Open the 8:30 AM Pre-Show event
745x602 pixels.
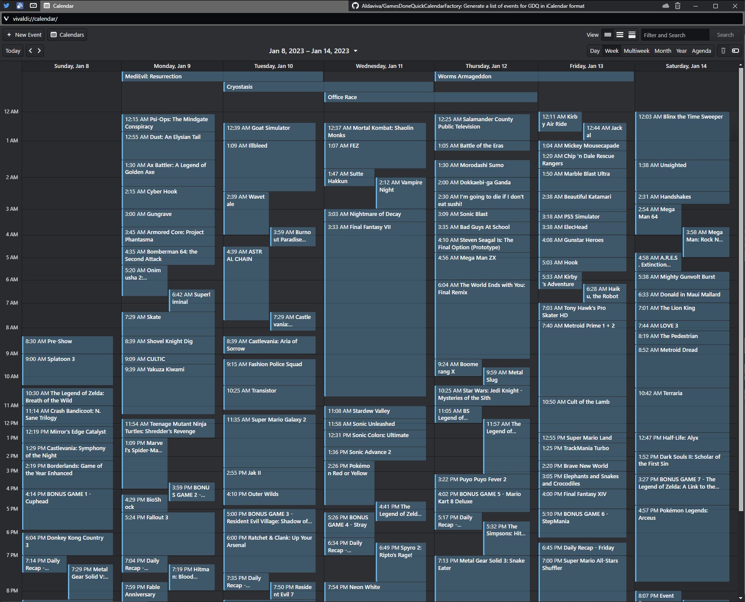pyautogui.click(x=68, y=344)
